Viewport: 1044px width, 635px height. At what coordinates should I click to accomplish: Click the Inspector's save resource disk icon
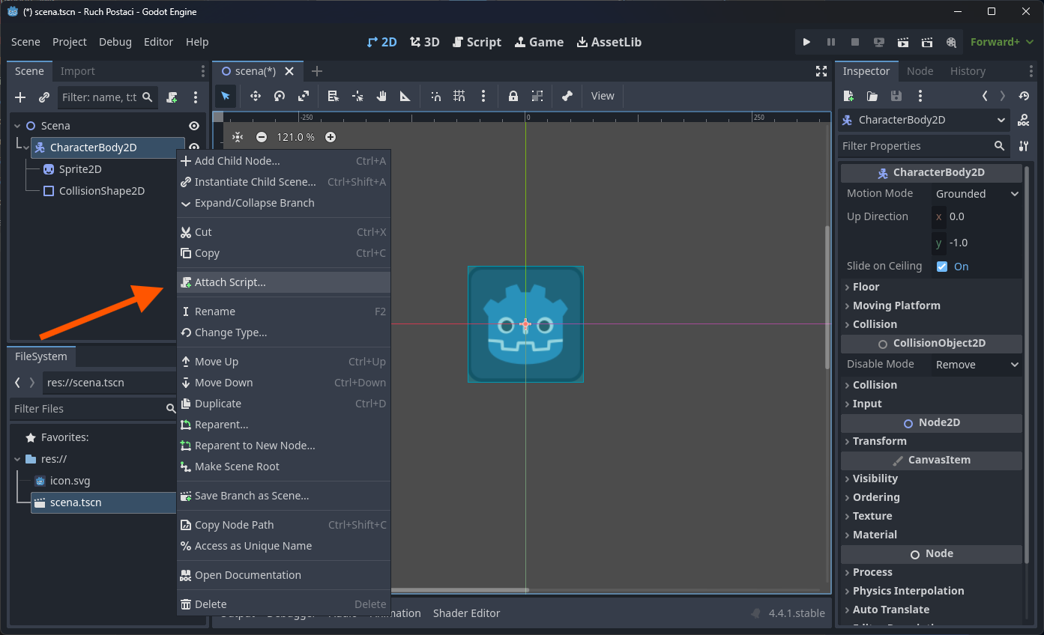pos(896,96)
